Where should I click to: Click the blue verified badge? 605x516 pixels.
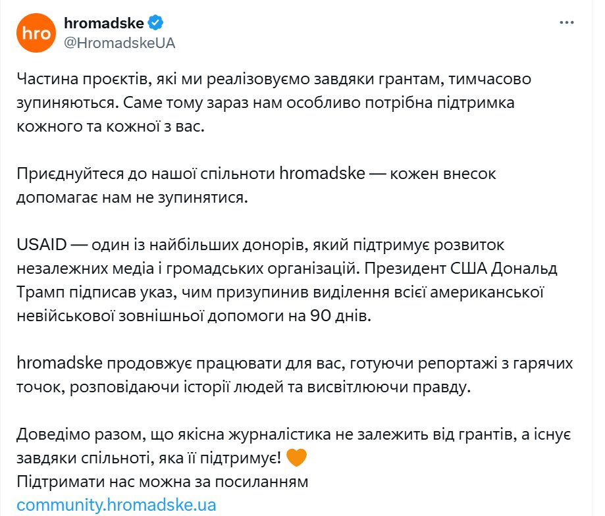tap(155, 24)
